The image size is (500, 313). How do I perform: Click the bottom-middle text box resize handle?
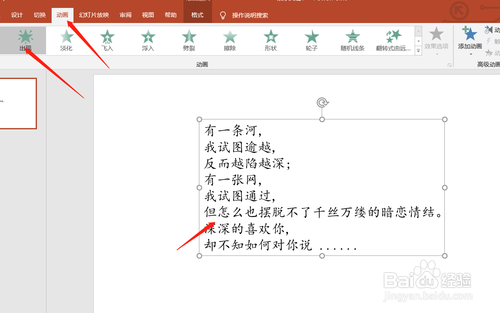(322, 256)
